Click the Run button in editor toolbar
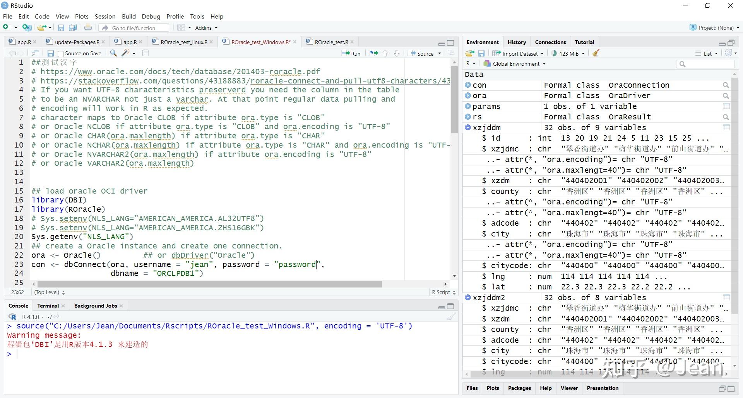The height and width of the screenshot is (398, 743). click(x=351, y=53)
